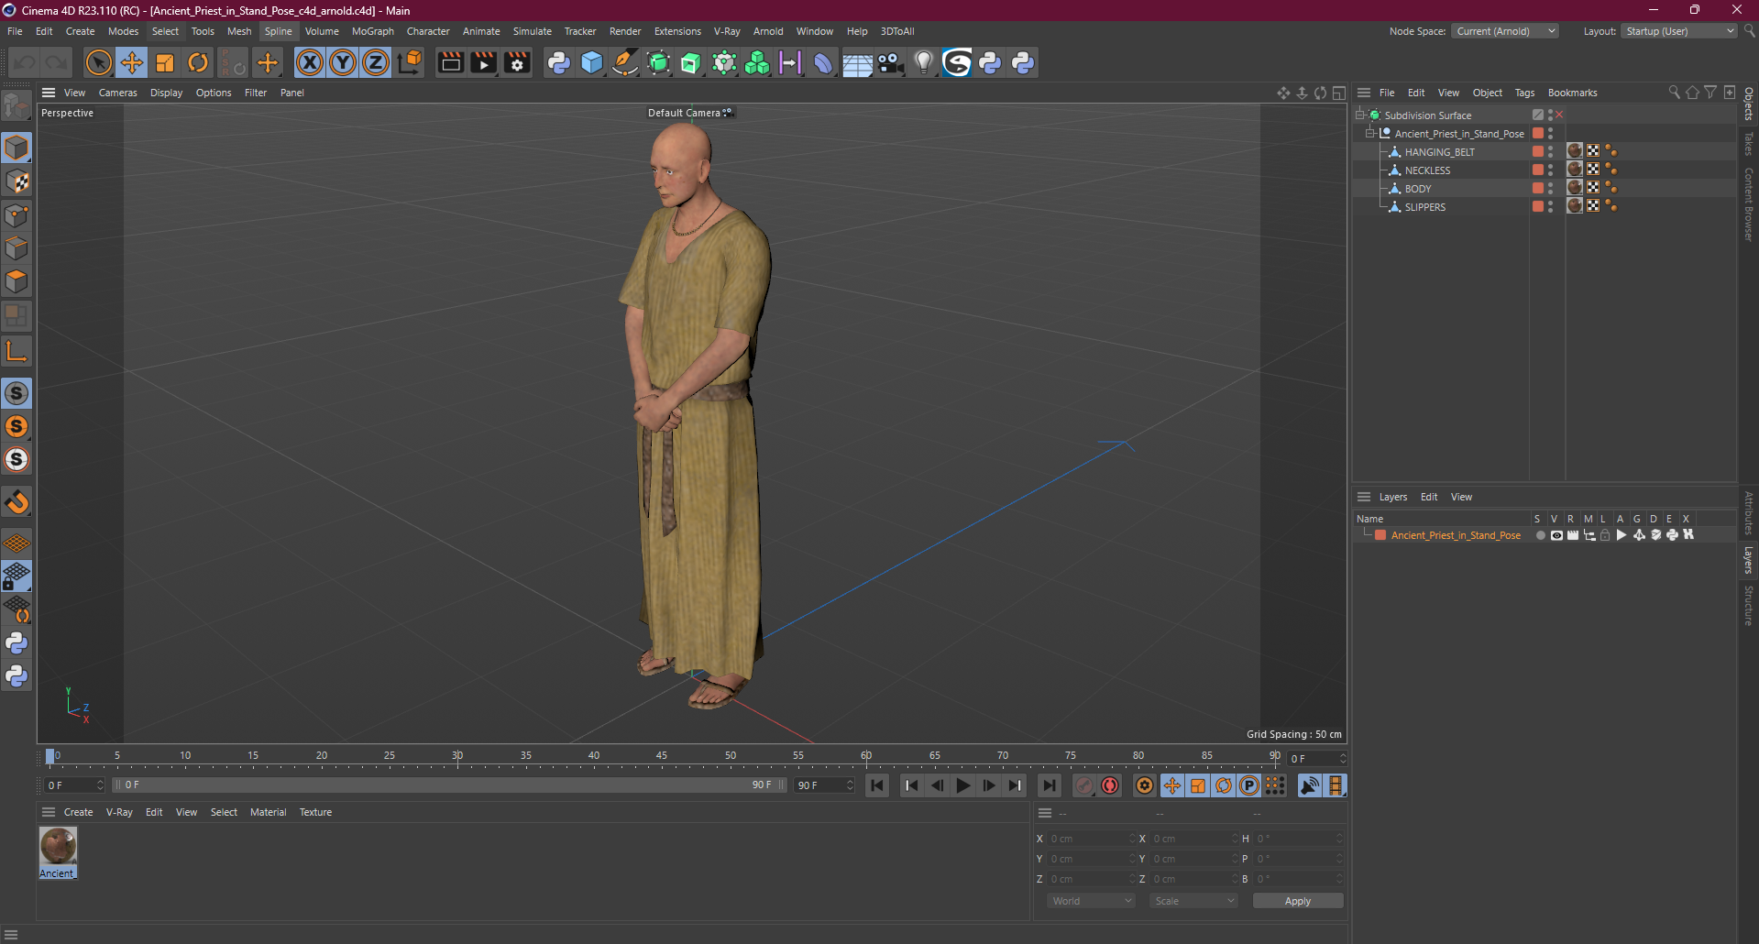Open the World coordinate dropdown

[1092, 901]
